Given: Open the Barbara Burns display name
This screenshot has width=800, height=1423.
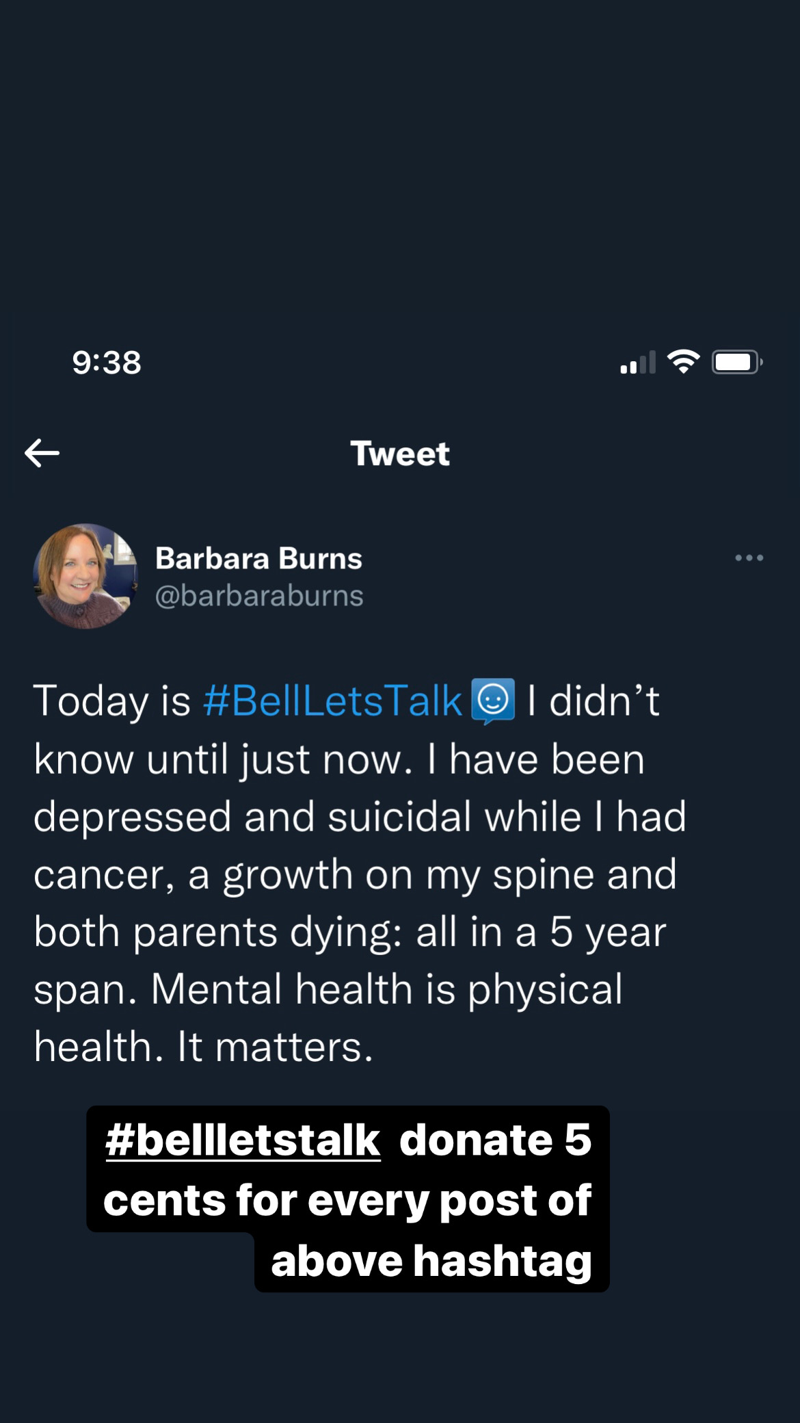Looking at the screenshot, I should coord(258,558).
